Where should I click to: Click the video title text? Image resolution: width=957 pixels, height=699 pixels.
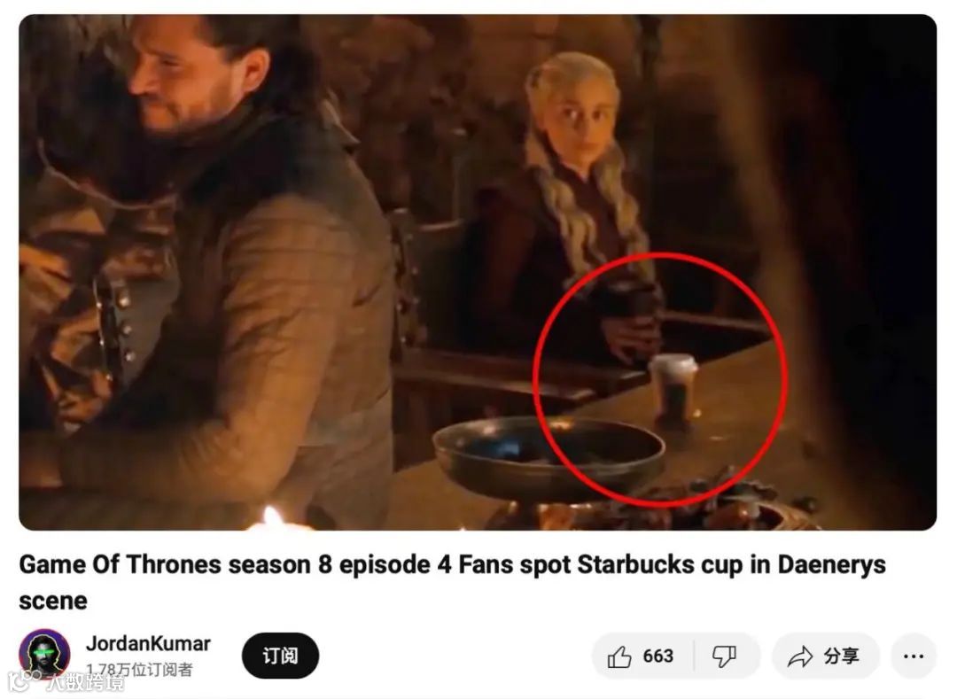point(452,583)
